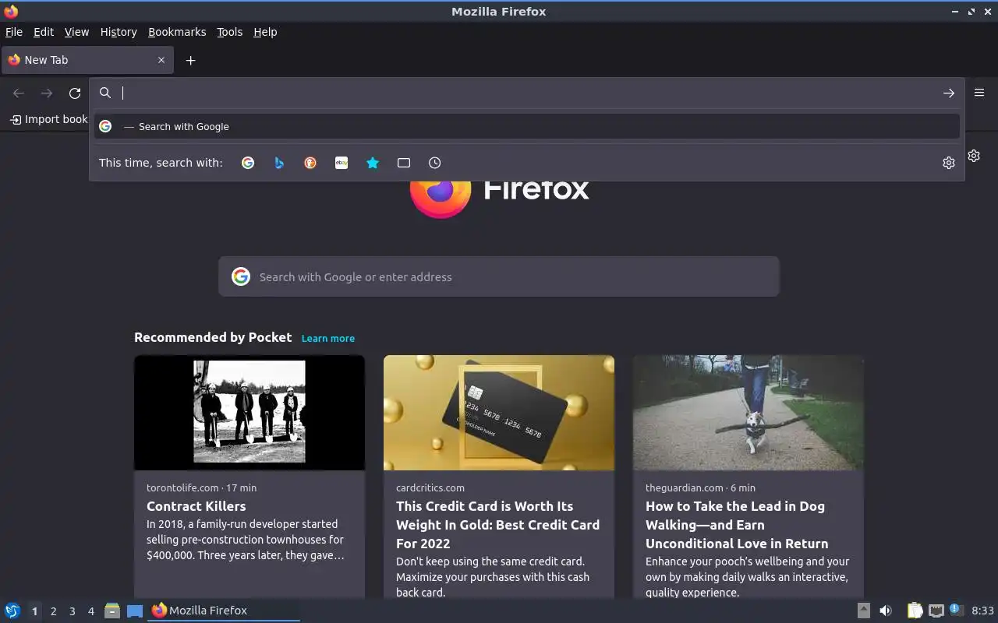Click the Go arrow in the address bar

(x=949, y=93)
